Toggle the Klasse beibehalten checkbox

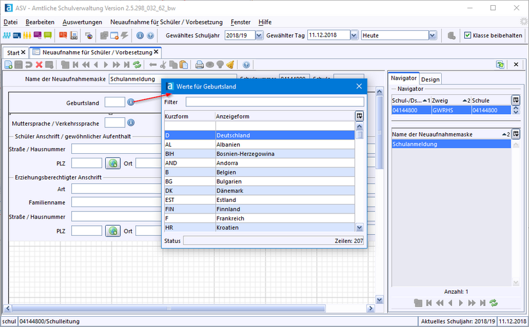467,35
